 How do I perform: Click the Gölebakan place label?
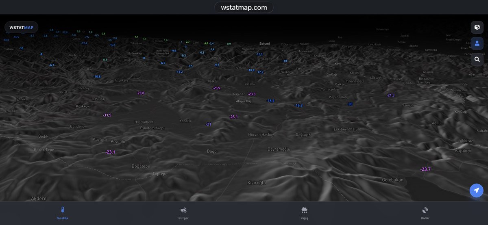pyautogui.click(x=393, y=180)
